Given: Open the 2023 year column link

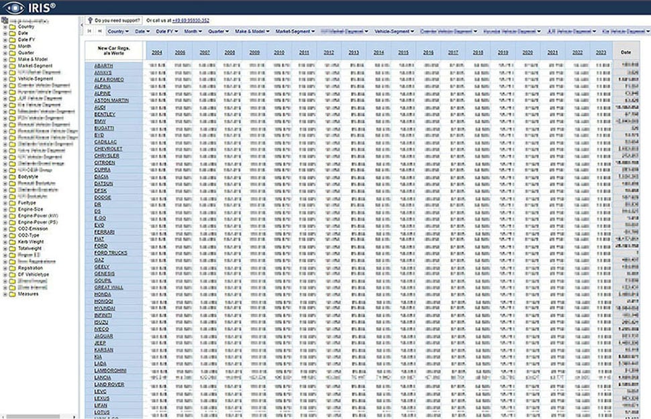Looking at the screenshot, I should [x=601, y=53].
